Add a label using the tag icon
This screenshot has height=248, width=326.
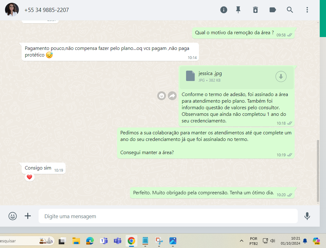point(273,10)
